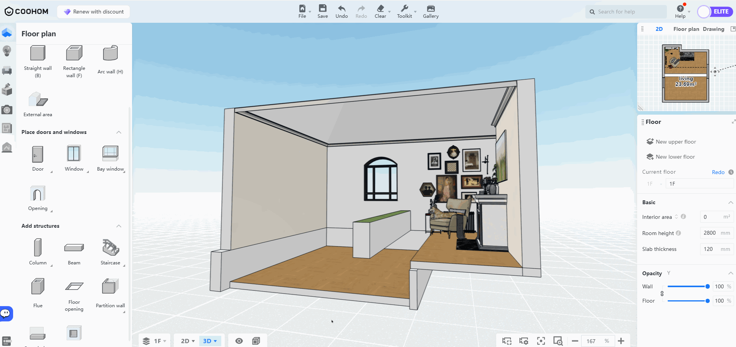The image size is (736, 347).
Task: Click the Bay window icon
Action: tap(110, 154)
